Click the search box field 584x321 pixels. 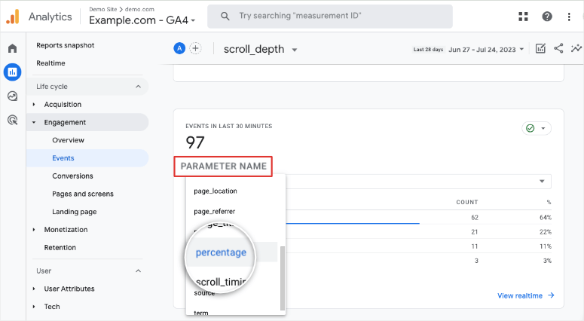330,16
